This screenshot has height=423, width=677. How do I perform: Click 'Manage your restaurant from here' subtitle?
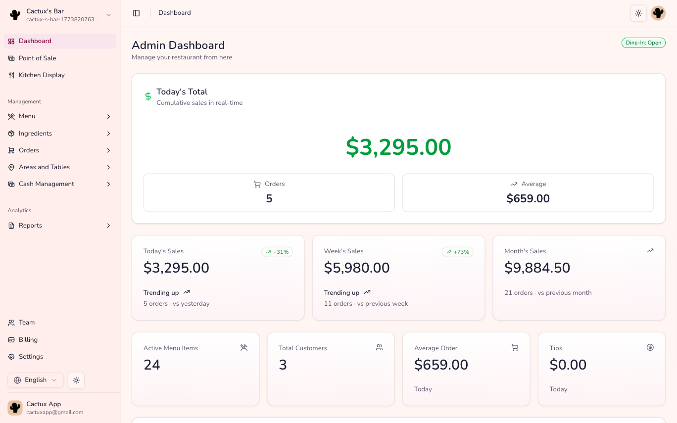pyautogui.click(x=182, y=57)
